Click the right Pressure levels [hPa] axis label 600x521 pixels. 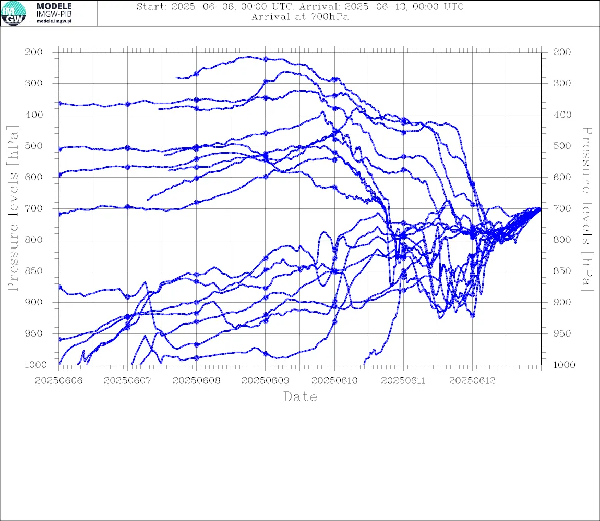[x=587, y=209]
